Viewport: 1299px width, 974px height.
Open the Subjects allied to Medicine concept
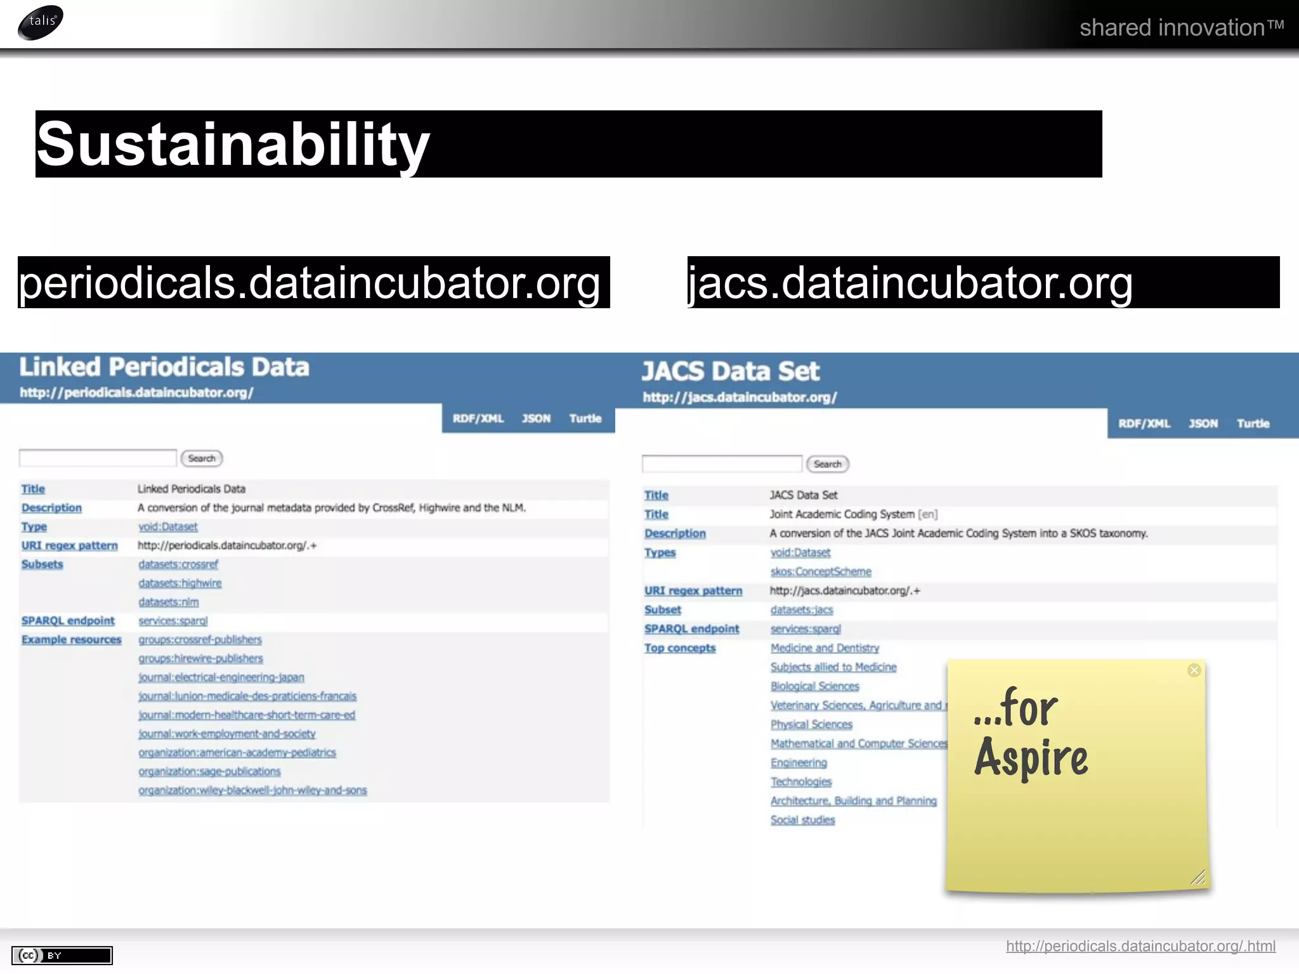[x=833, y=667]
